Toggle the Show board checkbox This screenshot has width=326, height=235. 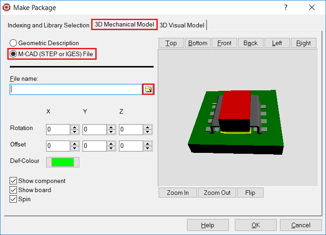tap(13, 190)
